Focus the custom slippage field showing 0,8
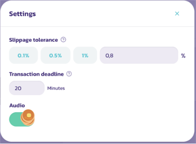This screenshot has width=196, height=144. (x=139, y=55)
